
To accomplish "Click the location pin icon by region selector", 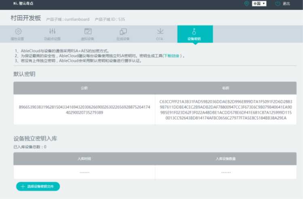I will [x=247, y=4].
